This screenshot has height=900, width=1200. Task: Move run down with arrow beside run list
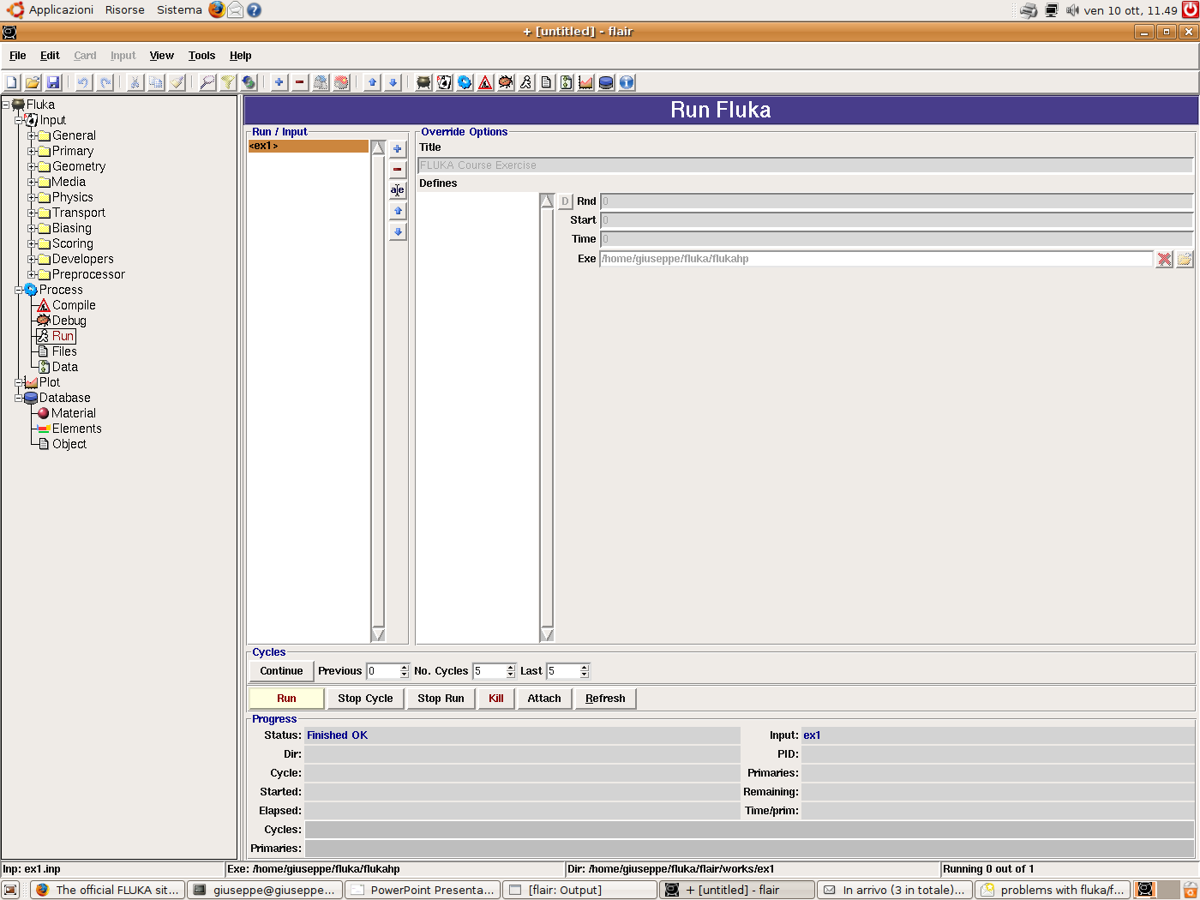click(398, 231)
